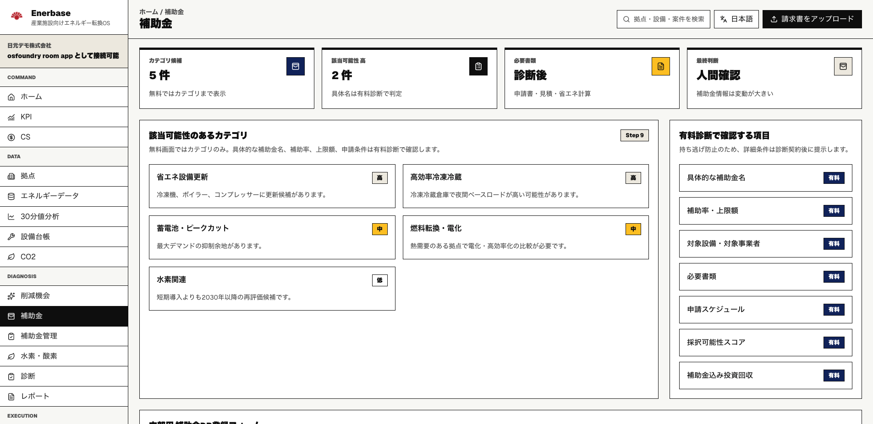Focus the 拠点・設備・案件を検索 search field
The image size is (873, 424).
click(x=664, y=19)
